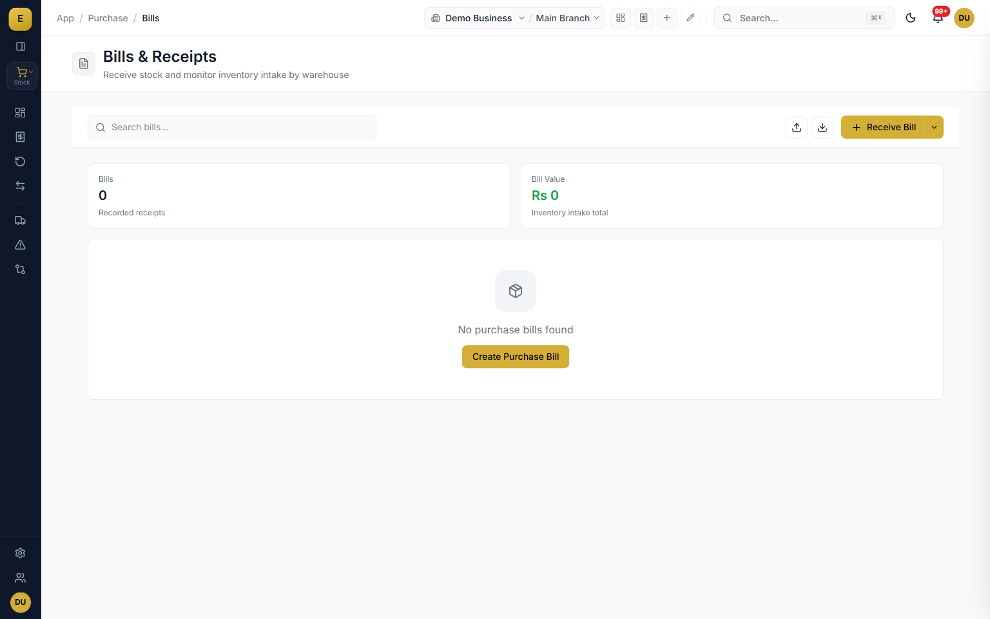This screenshot has width=990, height=619.
Task: Click the 'Inventory intake total' label
Action: (x=570, y=213)
